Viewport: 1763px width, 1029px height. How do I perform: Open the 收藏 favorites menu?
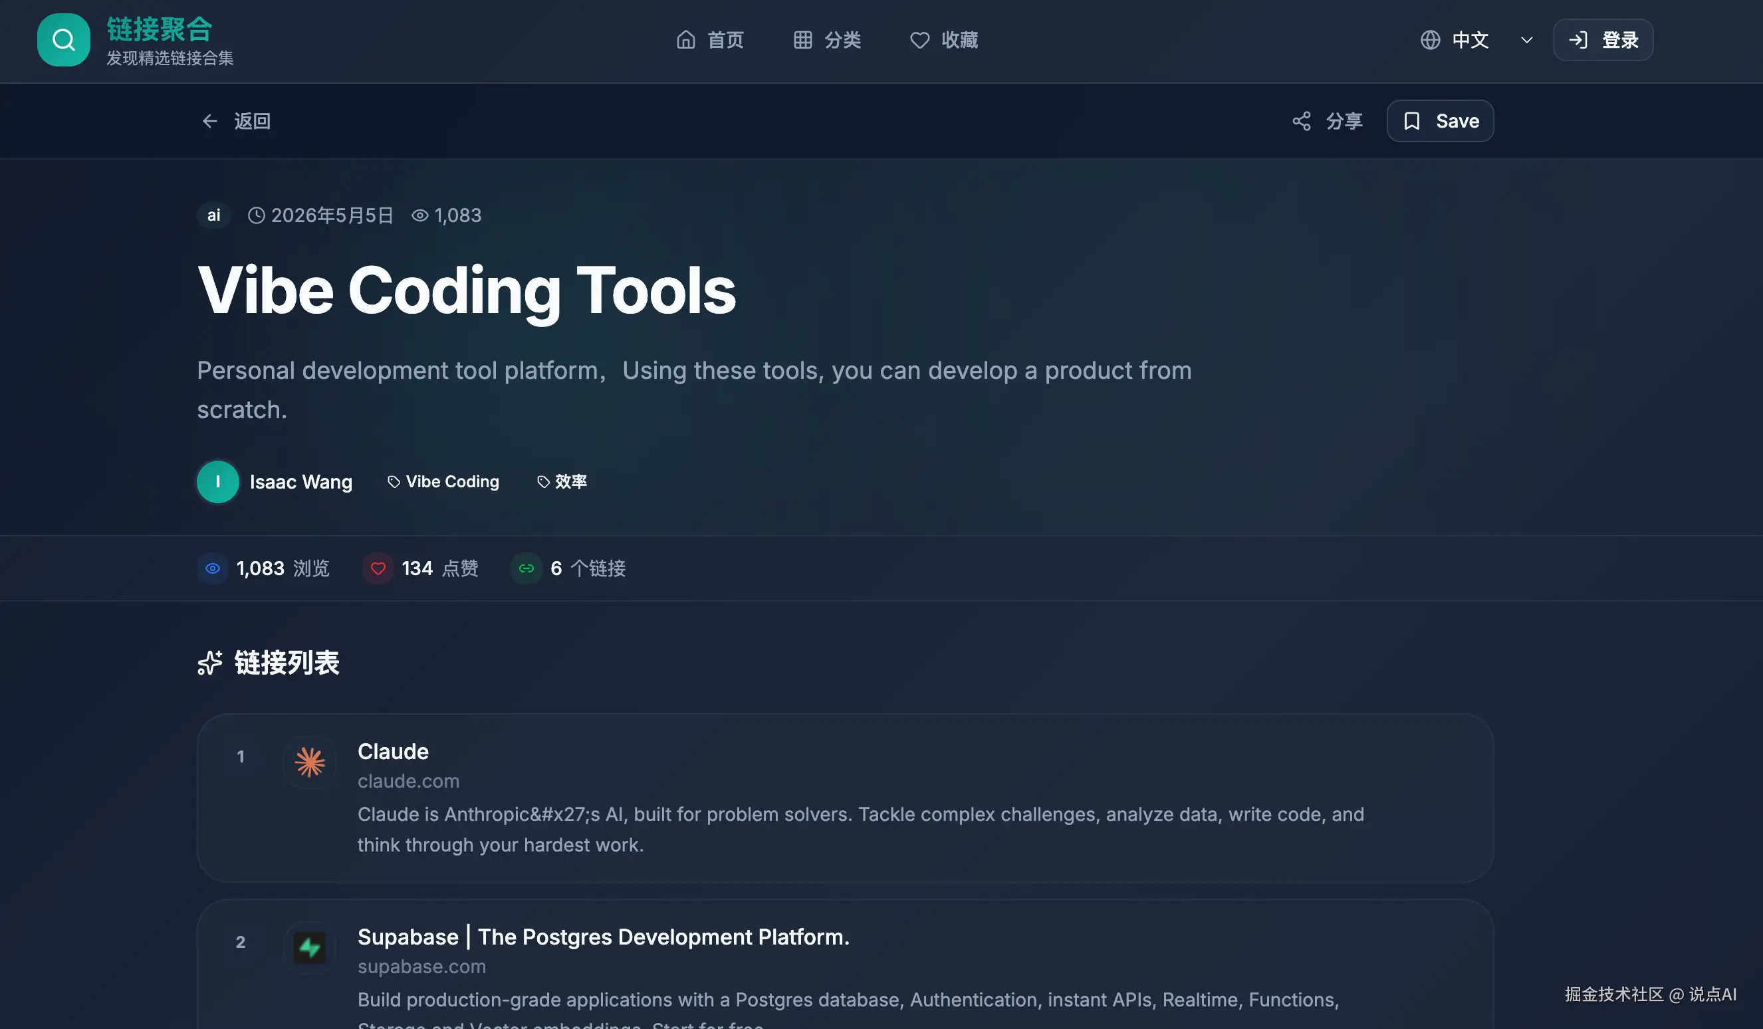pyautogui.click(x=944, y=40)
